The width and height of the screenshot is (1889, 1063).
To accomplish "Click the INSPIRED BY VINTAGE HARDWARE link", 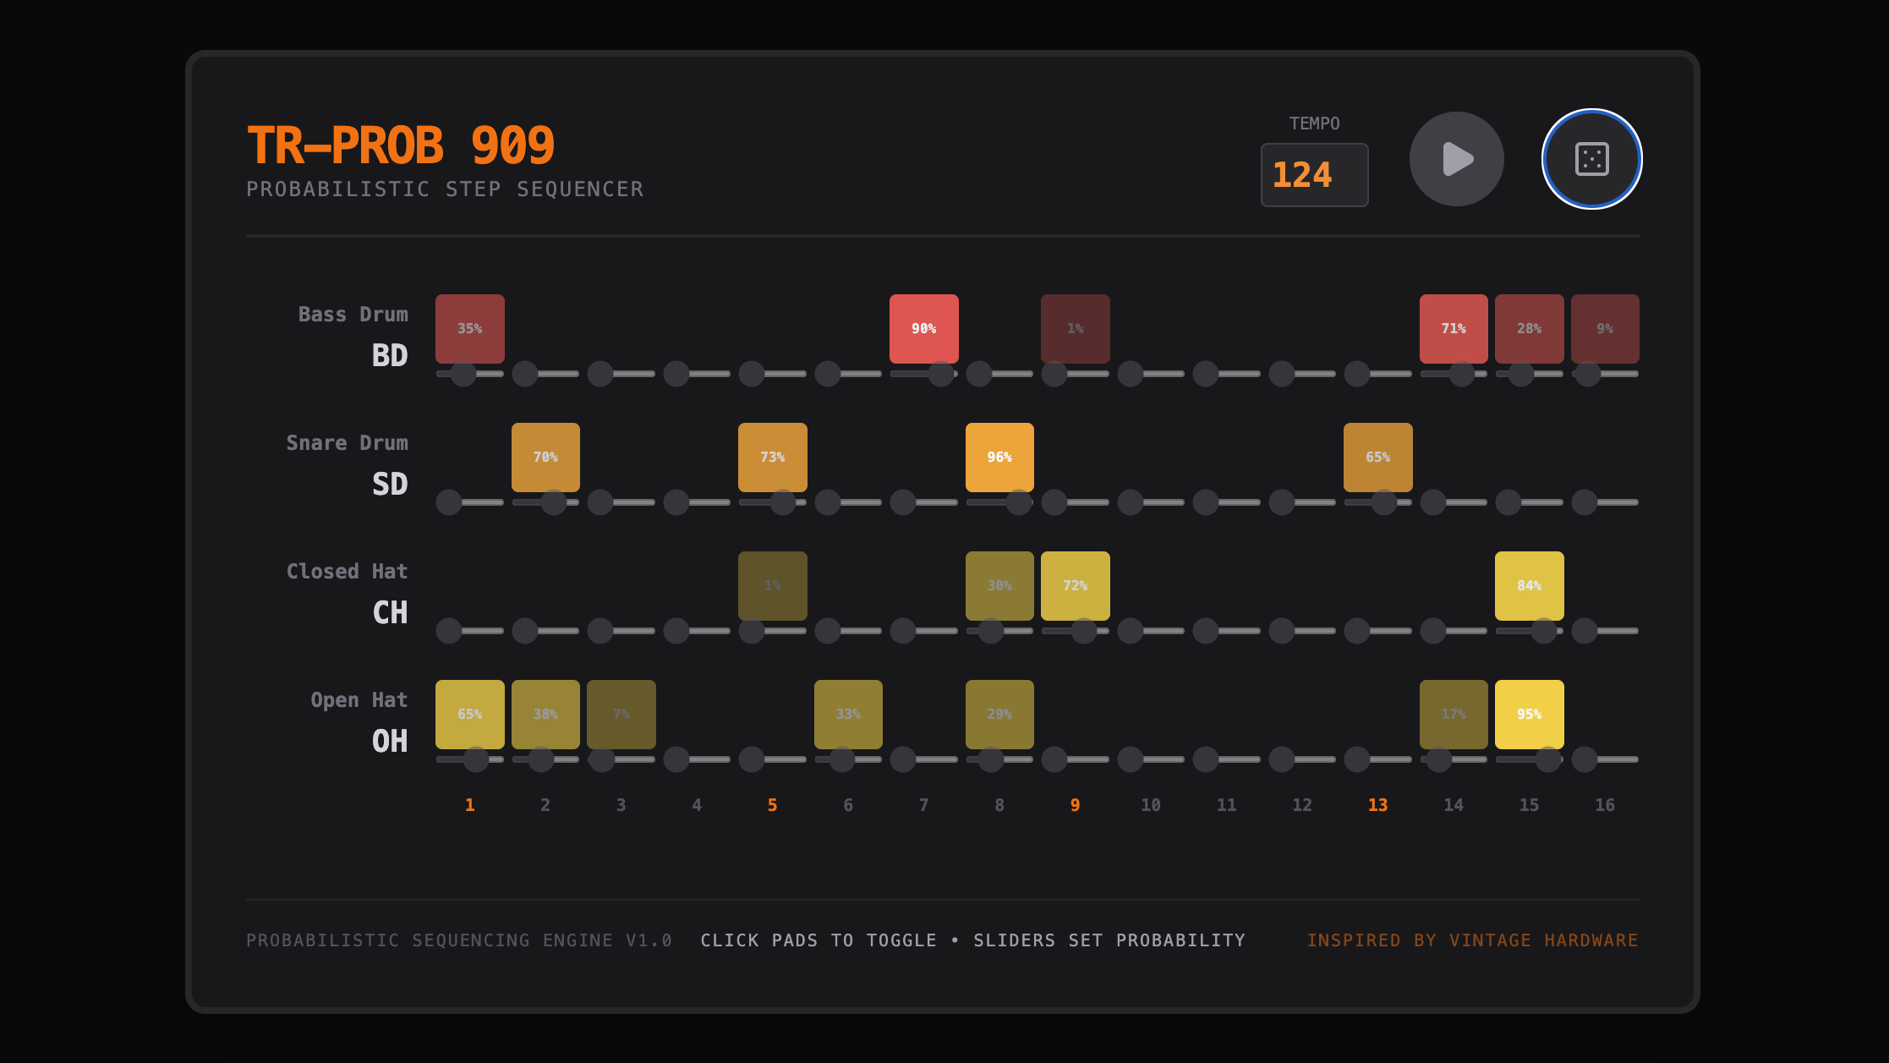I will pos(1473,940).
